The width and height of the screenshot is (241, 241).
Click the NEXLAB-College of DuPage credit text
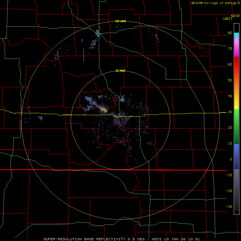pyautogui.click(x=214, y=3)
